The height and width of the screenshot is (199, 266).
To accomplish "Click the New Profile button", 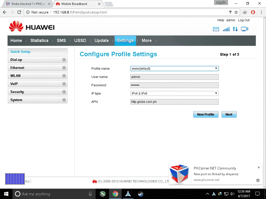I will (x=206, y=114).
